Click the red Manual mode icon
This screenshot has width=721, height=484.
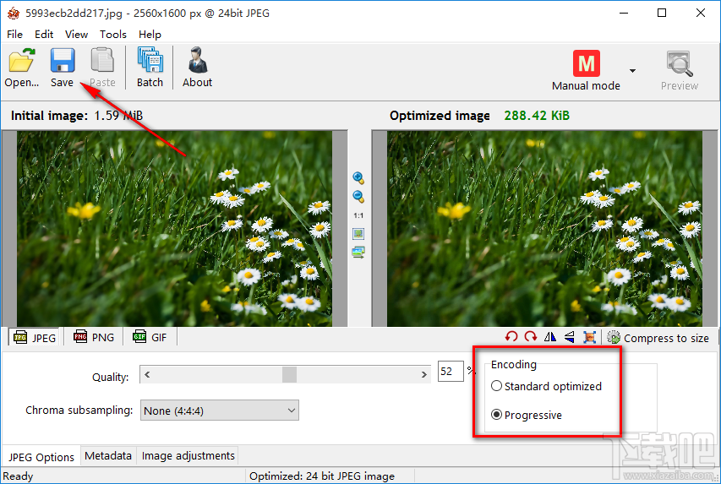(x=587, y=63)
